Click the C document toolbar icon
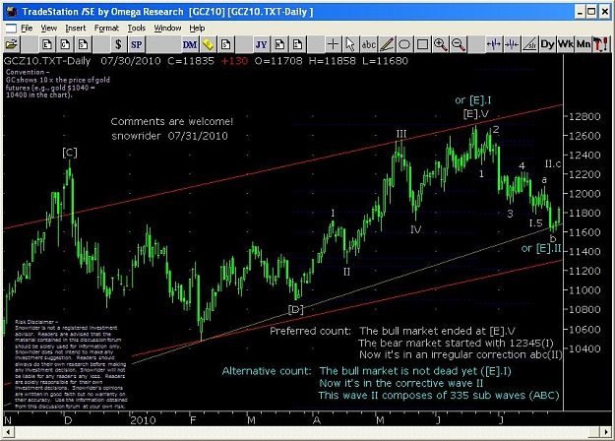 point(65,44)
